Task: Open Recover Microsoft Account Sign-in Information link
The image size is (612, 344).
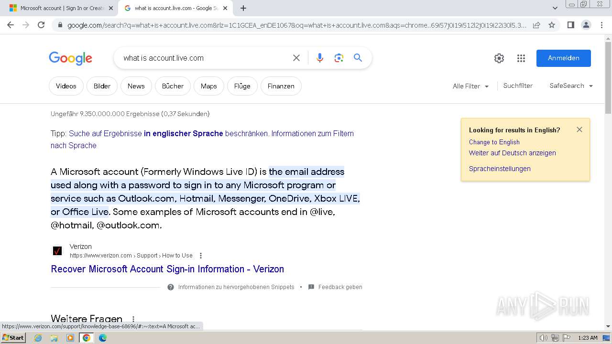Action: (x=167, y=269)
